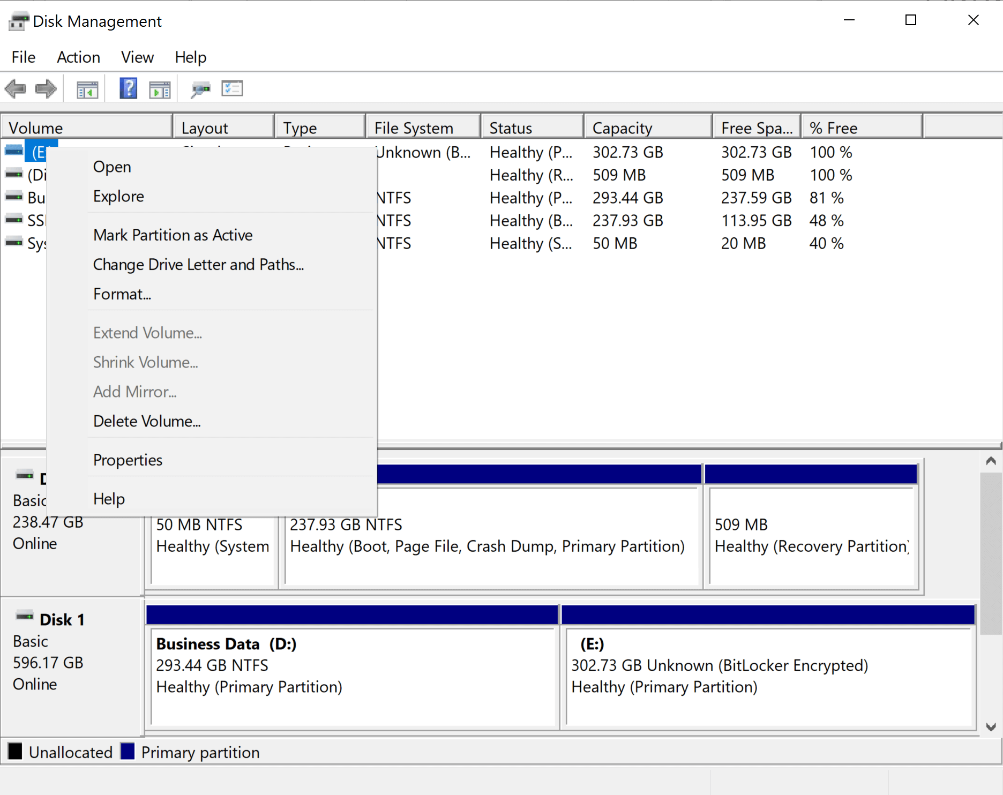Choose Explore in the context menu
1003x795 pixels.
click(118, 196)
